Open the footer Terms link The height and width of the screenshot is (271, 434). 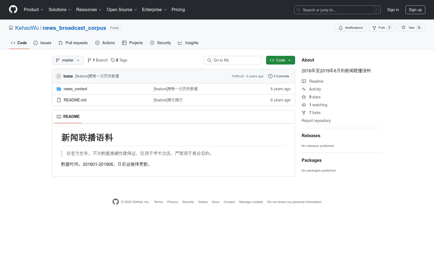(158, 202)
